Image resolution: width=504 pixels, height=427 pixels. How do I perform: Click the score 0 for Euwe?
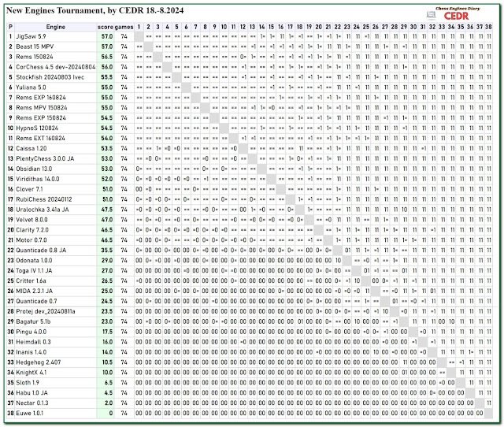(111, 413)
